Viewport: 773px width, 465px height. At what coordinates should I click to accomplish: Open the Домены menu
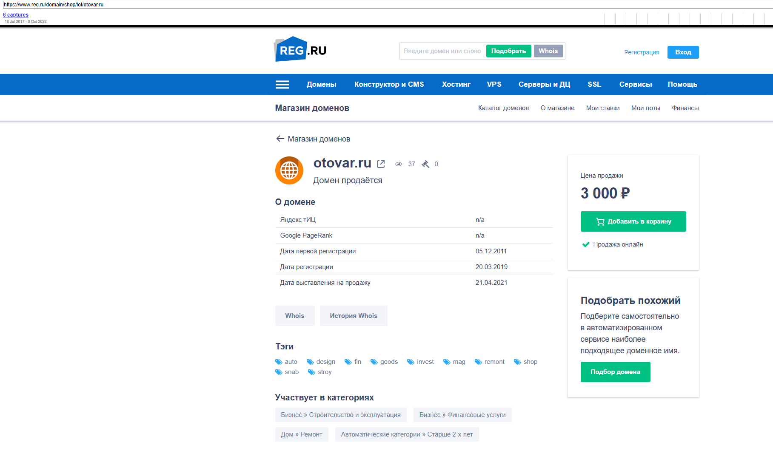322,85
